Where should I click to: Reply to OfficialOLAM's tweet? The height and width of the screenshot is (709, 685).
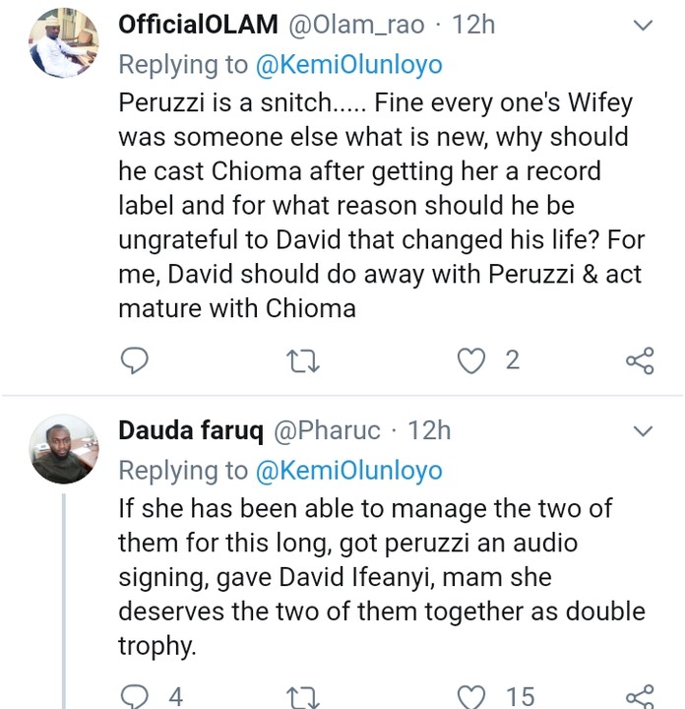134,360
